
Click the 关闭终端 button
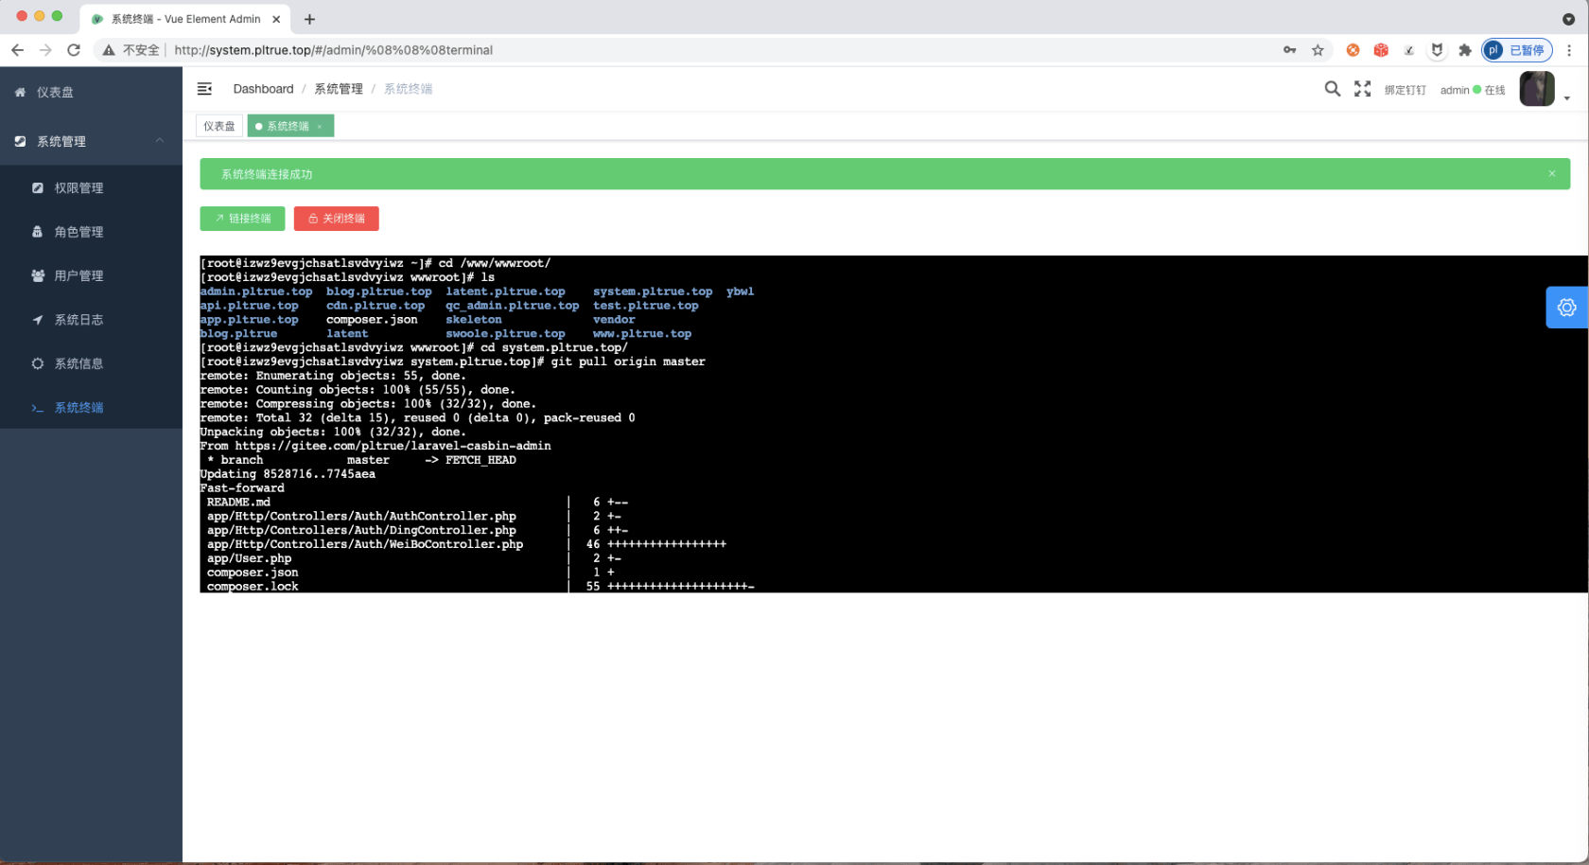click(x=336, y=219)
